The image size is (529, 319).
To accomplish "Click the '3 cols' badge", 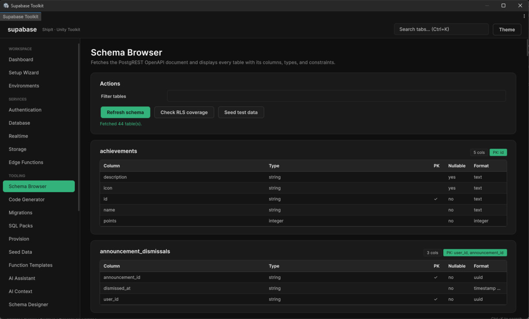I will pyautogui.click(x=432, y=253).
